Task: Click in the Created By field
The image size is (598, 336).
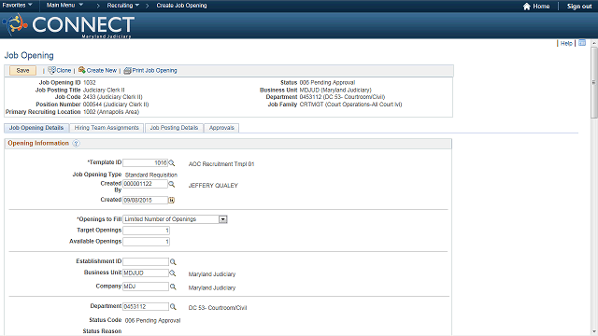Action: [x=146, y=184]
